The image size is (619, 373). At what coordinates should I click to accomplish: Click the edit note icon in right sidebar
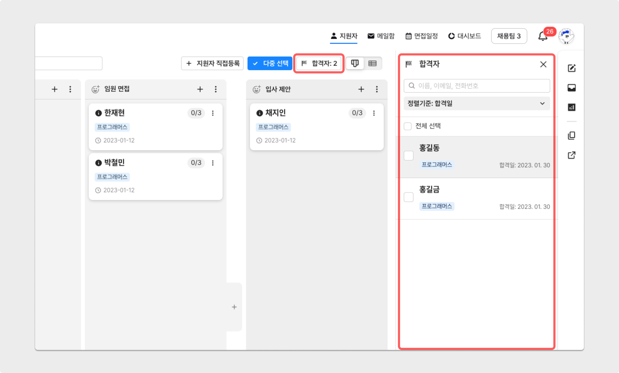click(572, 68)
